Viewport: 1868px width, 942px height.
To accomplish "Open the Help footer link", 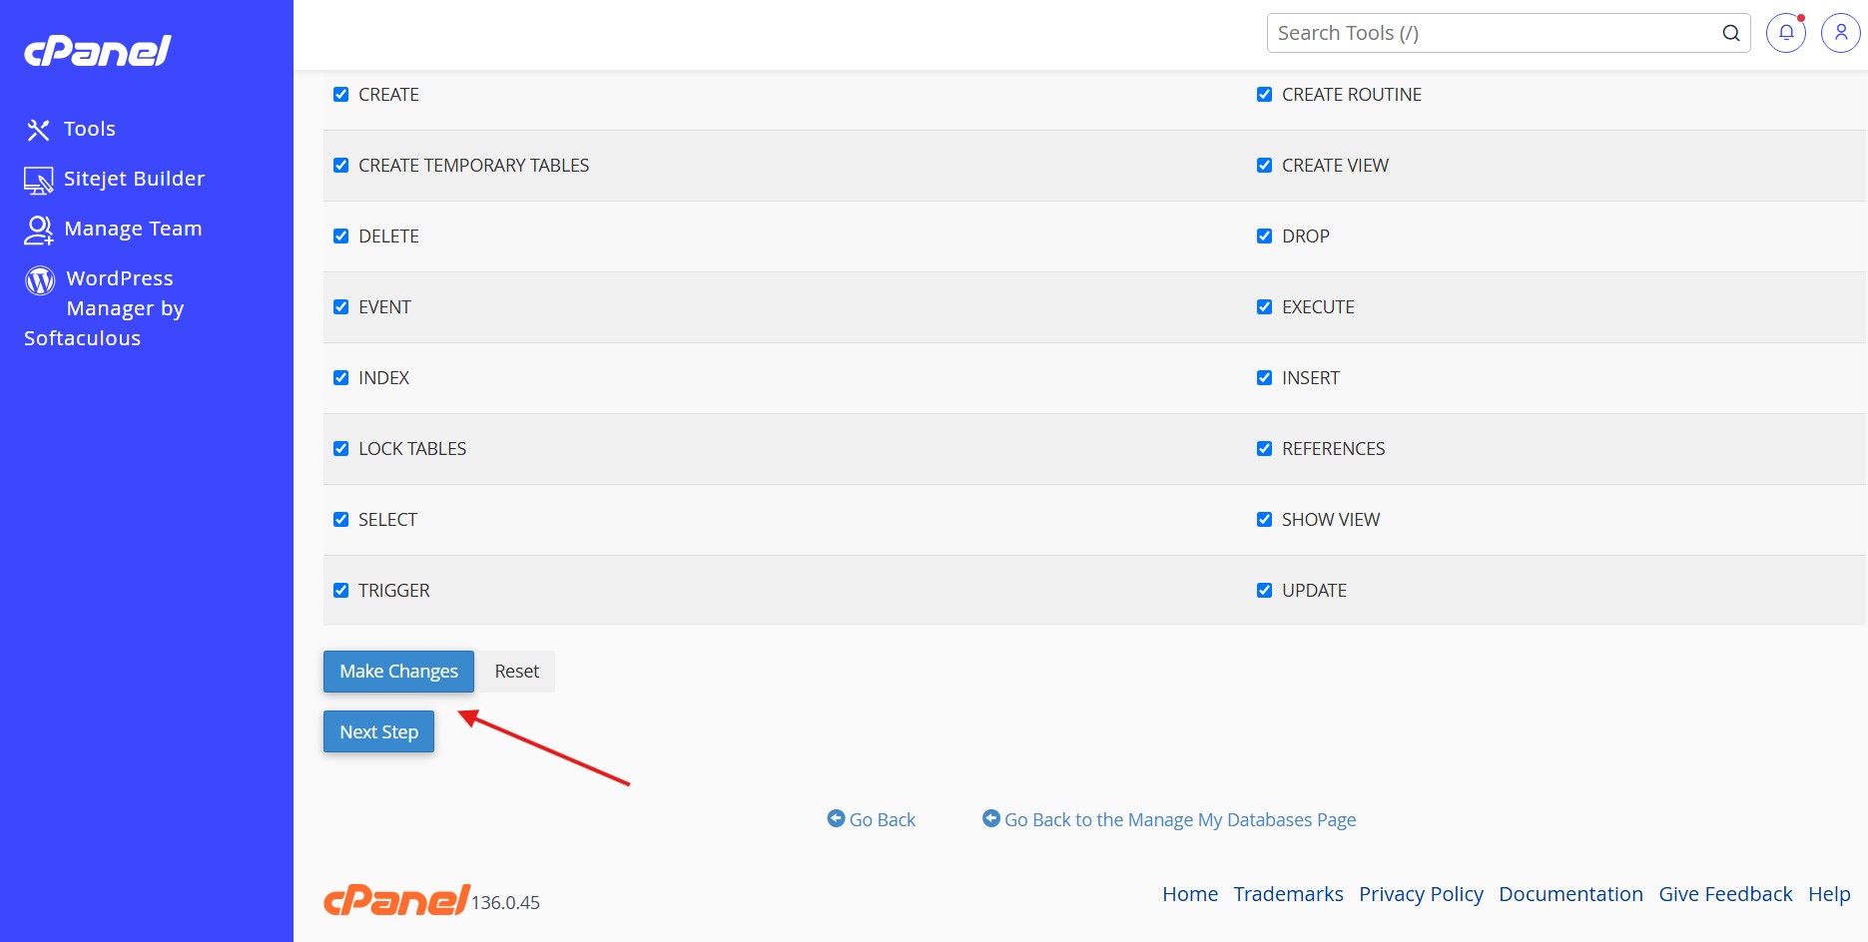I will pyautogui.click(x=1829, y=894).
